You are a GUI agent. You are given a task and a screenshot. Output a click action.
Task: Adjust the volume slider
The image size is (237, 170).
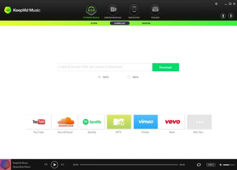[229, 165]
